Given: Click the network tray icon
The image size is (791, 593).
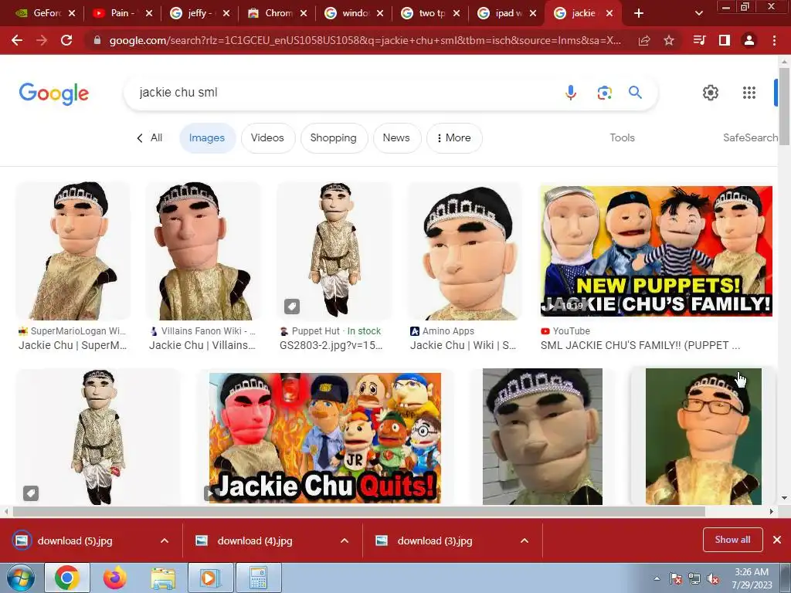Looking at the screenshot, I should tap(694, 579).
